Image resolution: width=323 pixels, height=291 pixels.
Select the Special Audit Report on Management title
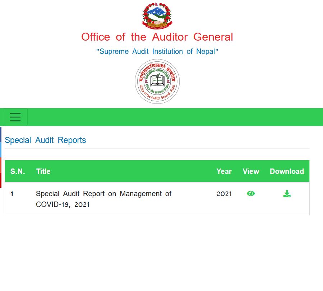[x=103, y=199]
